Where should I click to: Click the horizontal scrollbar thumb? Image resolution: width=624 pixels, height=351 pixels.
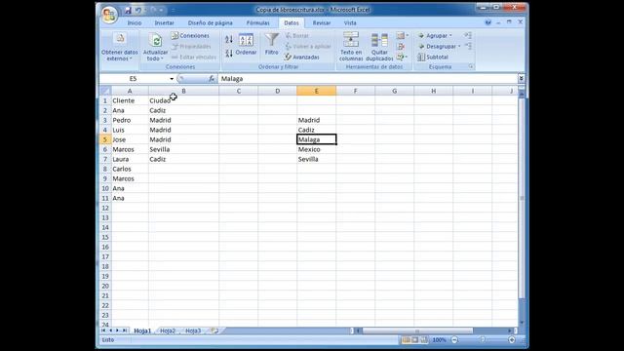tap(417, 331)
